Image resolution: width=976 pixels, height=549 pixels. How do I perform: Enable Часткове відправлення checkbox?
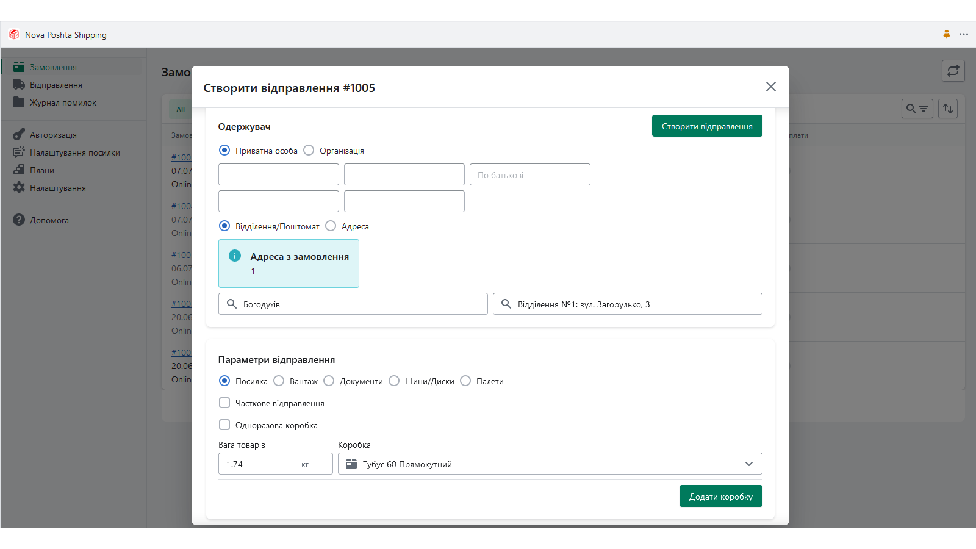point(224,403)
